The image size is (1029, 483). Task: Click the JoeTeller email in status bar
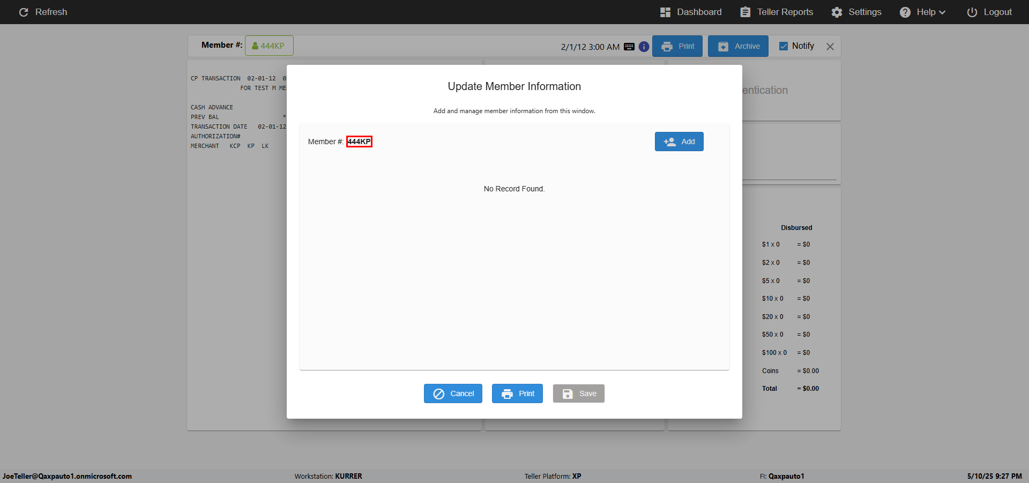click(67, 476)
